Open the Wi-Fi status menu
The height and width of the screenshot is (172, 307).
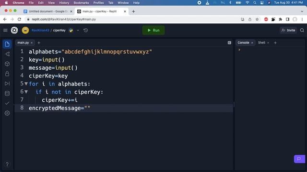[x=248, y=3]
